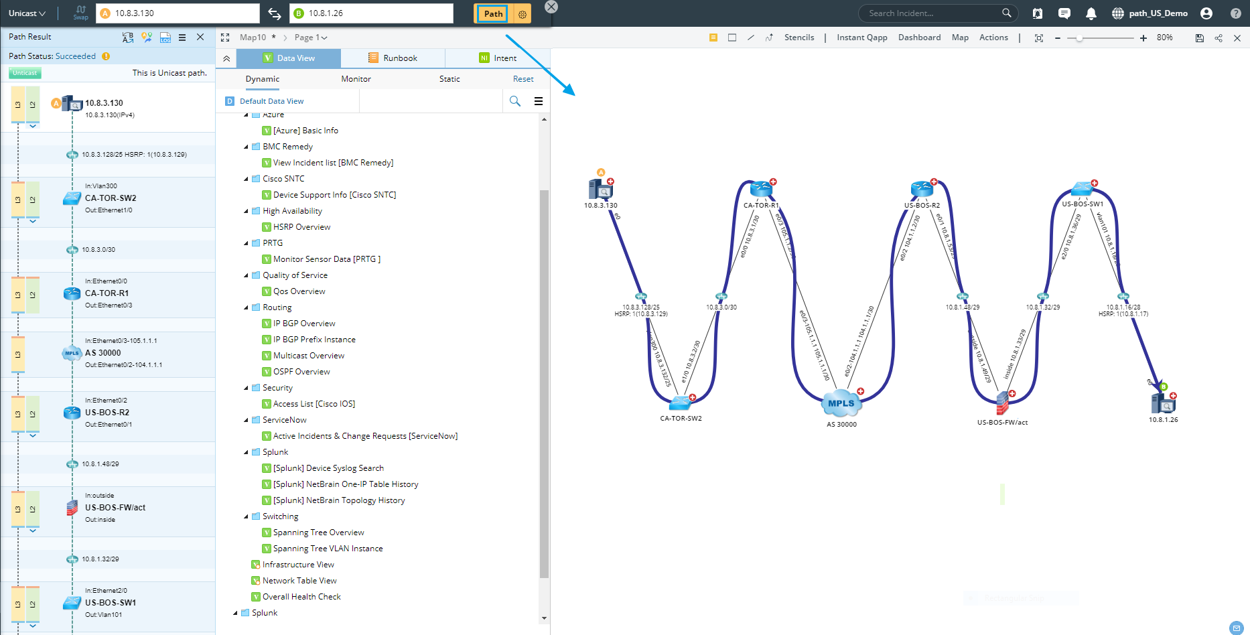The image size is (1250, 635).
Task: Click the share map icon
Action: [1219, 38]
